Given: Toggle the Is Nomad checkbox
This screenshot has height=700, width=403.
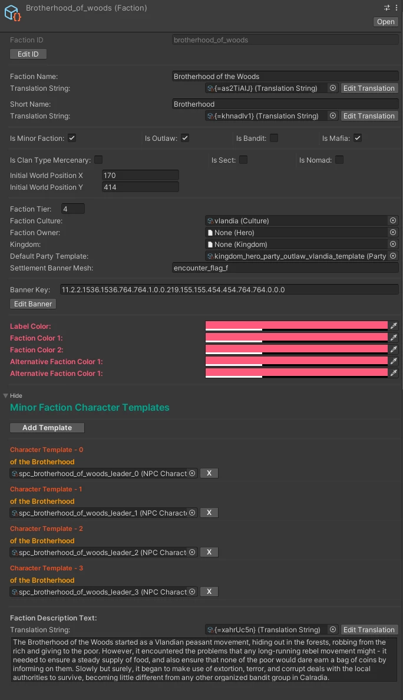Looking at the screenshot, I should pyautogui.click(x=339, y=160).
